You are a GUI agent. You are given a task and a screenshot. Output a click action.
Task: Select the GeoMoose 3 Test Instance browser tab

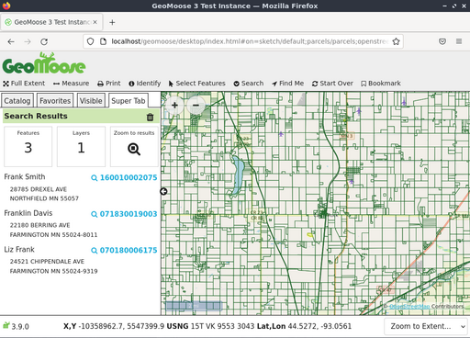51,22
